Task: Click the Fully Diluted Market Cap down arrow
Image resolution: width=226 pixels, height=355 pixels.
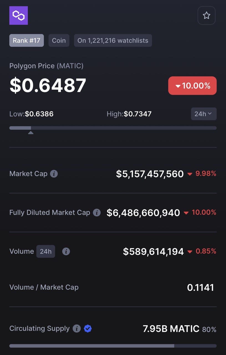Action: click(x=186, y=213)
